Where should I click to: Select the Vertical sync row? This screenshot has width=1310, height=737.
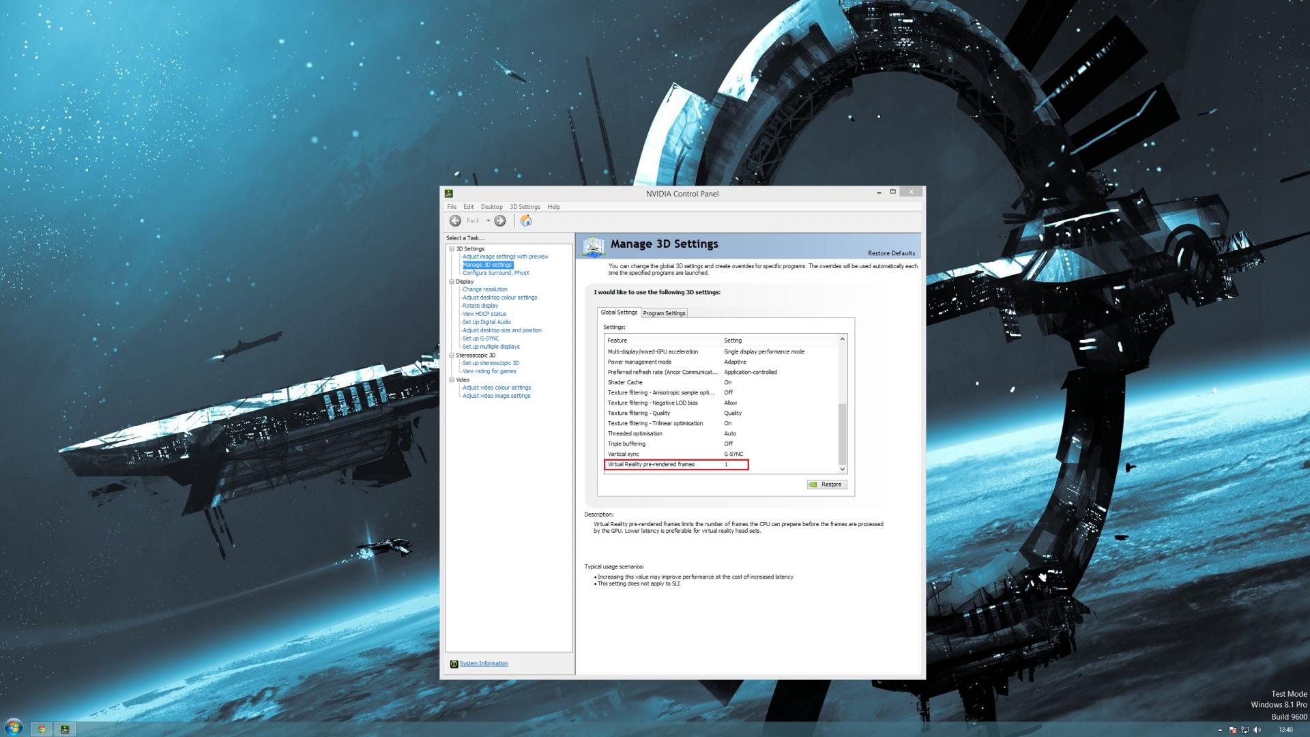point(721,454)
